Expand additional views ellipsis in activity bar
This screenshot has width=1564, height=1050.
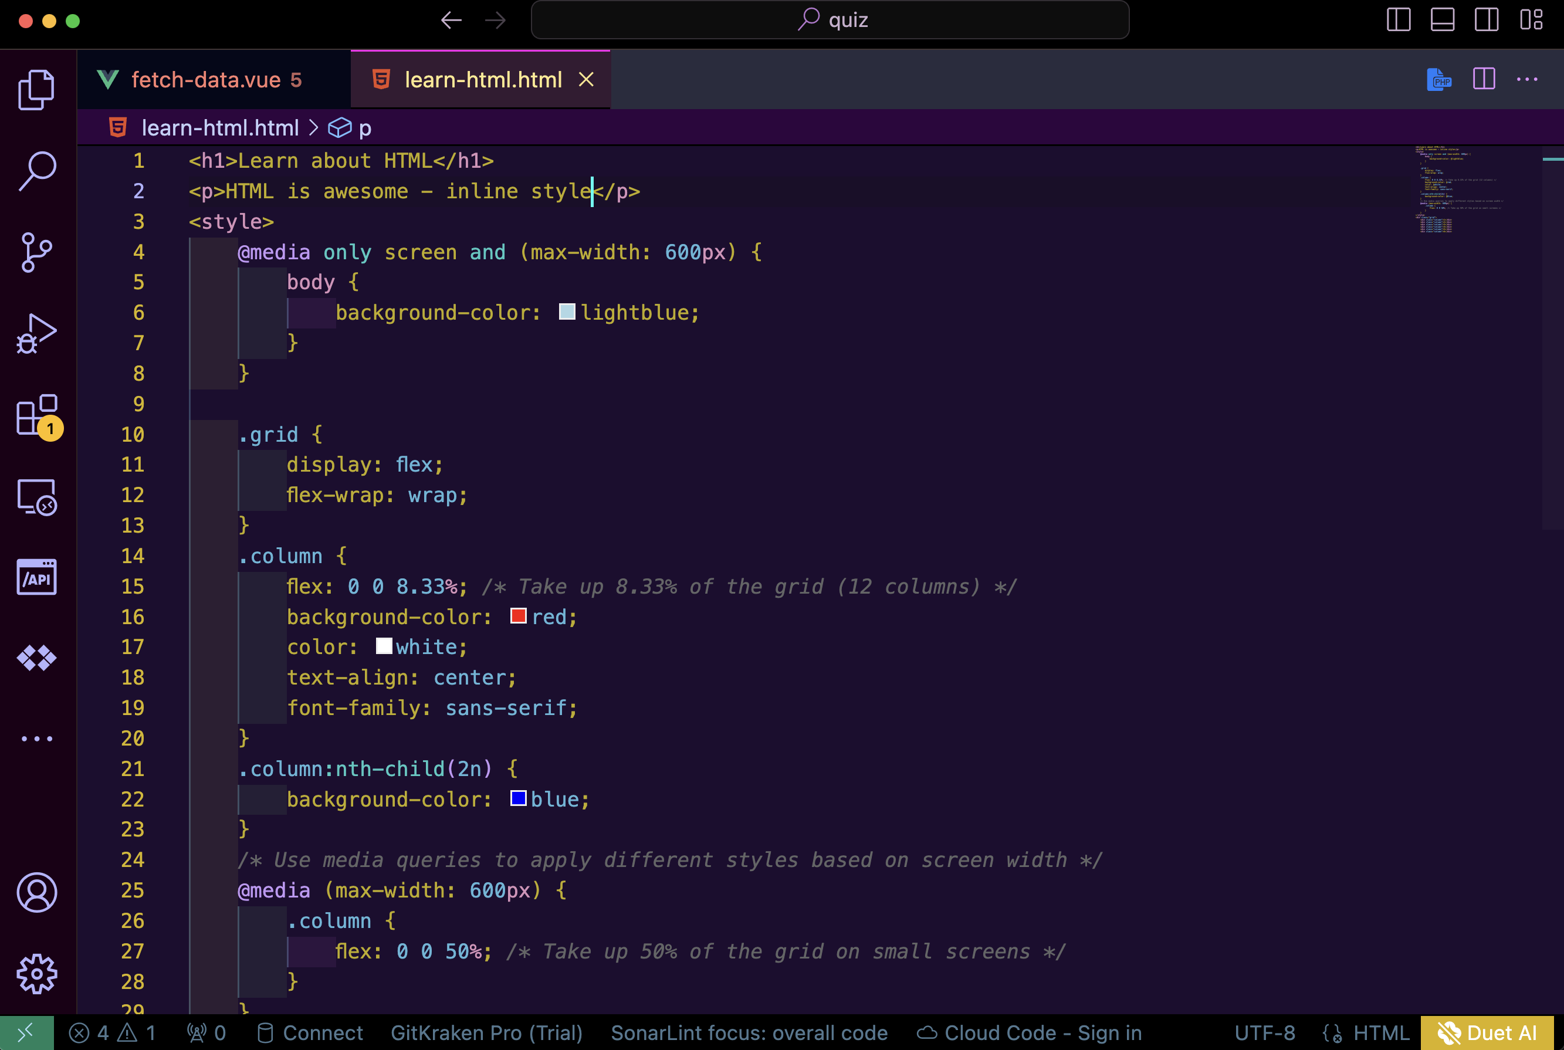click(x=36, y=739)
